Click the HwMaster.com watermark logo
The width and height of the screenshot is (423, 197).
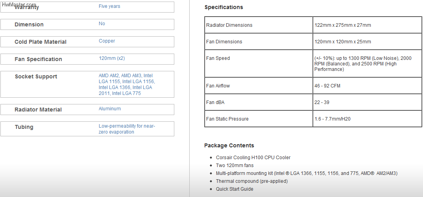(x=18, y=4)
